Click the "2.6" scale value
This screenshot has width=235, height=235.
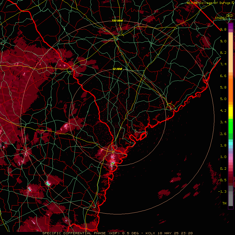223,134
